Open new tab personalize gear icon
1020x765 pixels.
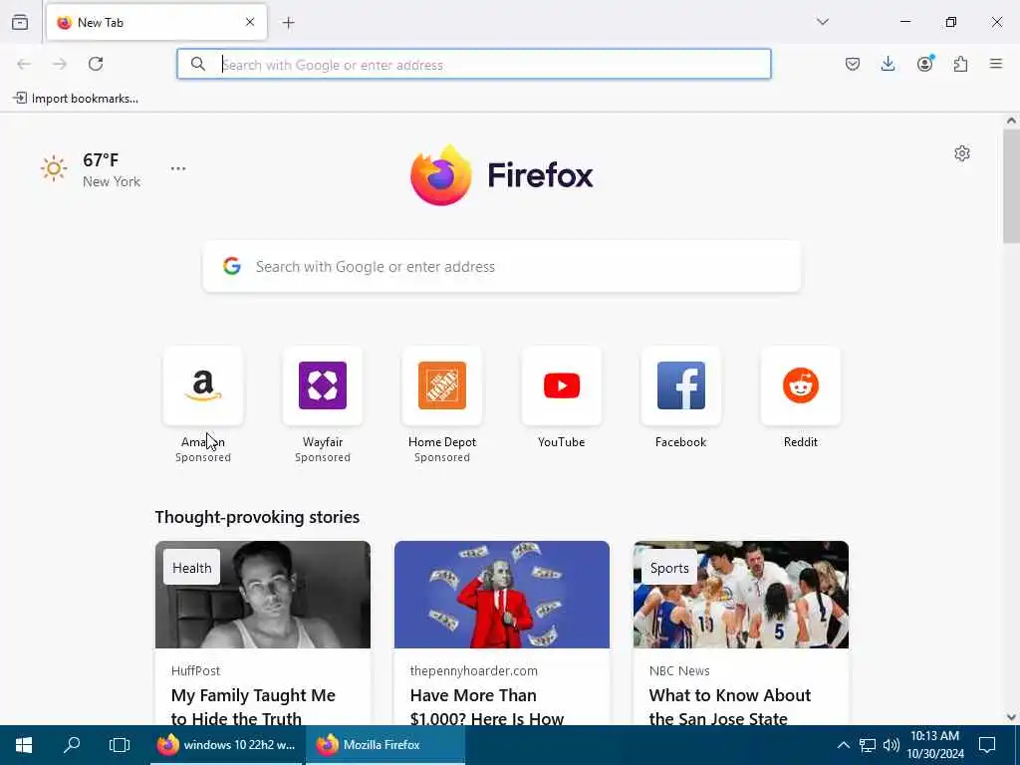(x=962, y=153)
